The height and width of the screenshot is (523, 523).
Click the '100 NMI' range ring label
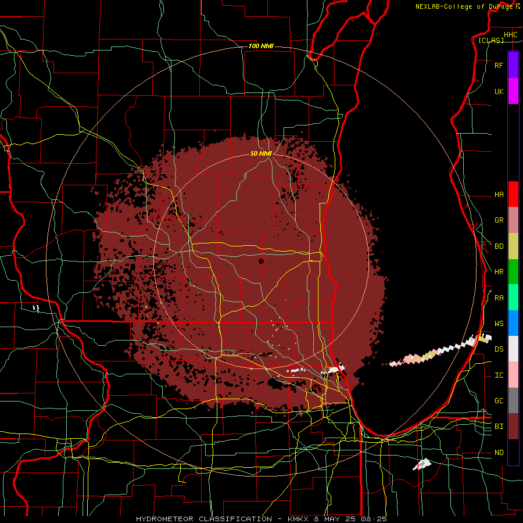point(261,46)
